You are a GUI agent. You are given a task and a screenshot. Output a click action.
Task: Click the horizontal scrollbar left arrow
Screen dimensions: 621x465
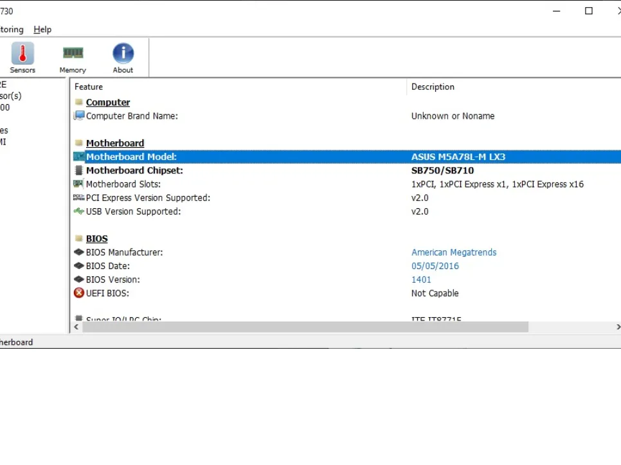[76, 327]
